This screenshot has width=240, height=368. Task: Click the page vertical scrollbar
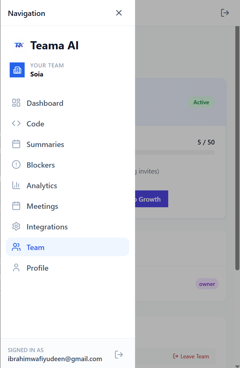click(x=238, y=148)
